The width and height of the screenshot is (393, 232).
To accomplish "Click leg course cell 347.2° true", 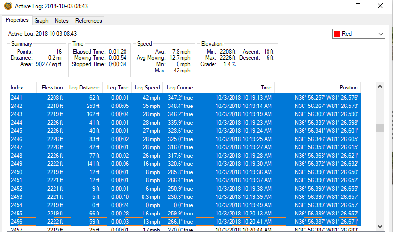I will pos(180,98).
